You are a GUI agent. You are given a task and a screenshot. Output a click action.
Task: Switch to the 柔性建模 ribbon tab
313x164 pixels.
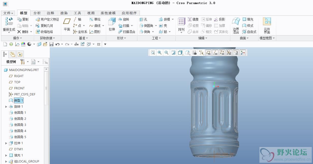coord(108,13)
